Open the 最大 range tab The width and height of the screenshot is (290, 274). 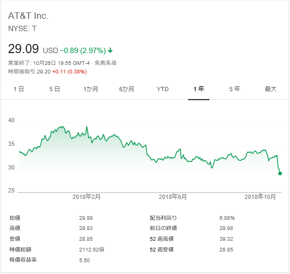coord(270,89)
